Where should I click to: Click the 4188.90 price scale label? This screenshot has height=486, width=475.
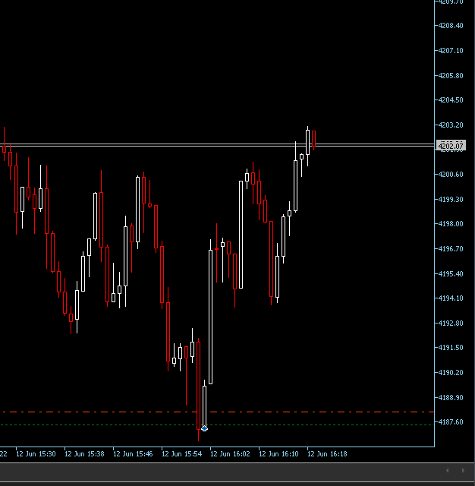(x=451, y=398)
